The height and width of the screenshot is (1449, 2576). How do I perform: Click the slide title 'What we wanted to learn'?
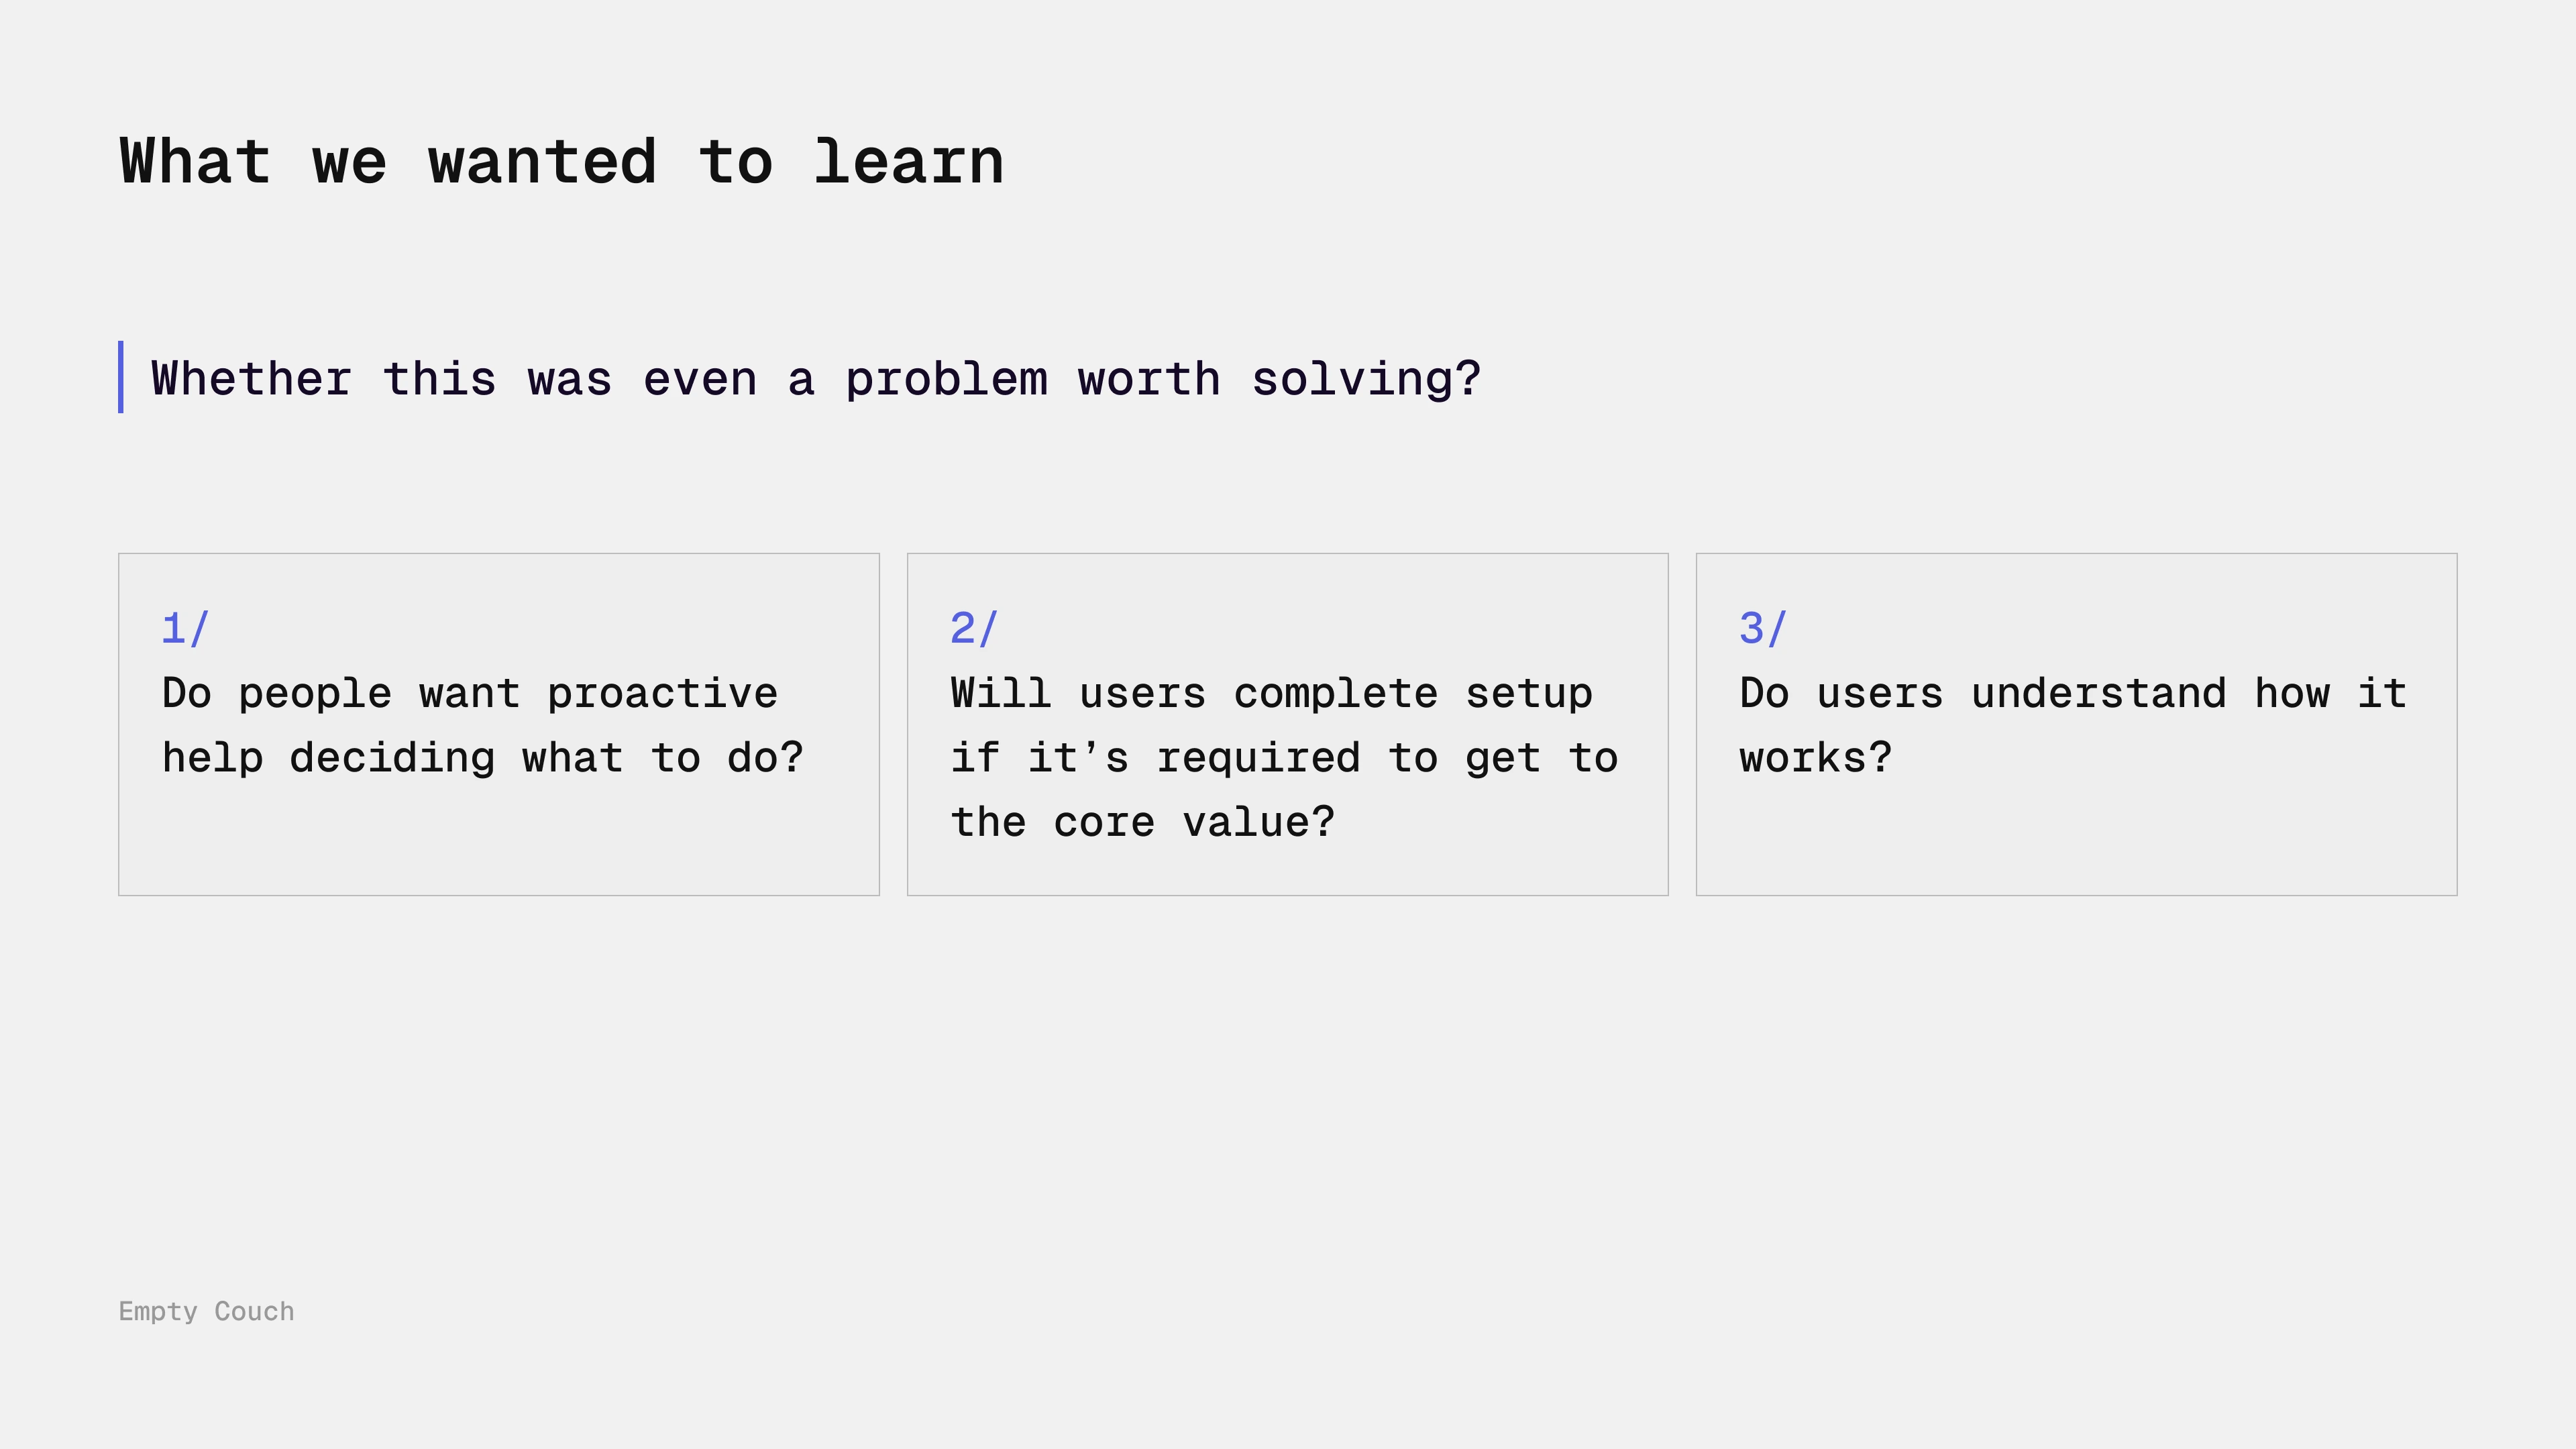(x=561, y=162)
